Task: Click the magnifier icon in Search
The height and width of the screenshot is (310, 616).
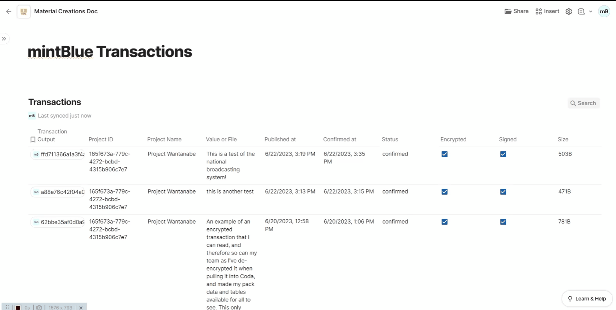Action: (573, 103)
